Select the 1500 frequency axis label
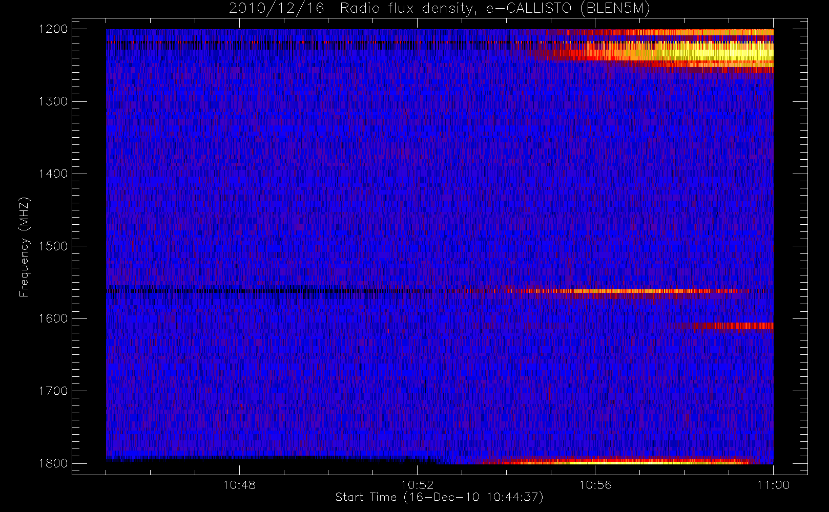 pyautogui.click(x=53, y=246)
